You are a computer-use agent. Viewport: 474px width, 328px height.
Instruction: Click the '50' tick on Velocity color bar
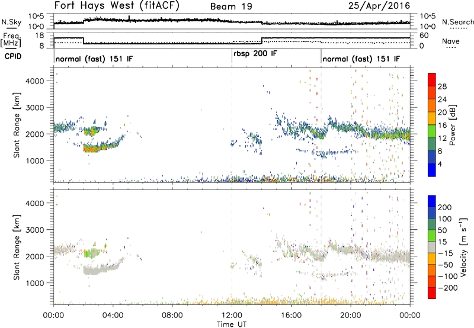tap(442, 230)
